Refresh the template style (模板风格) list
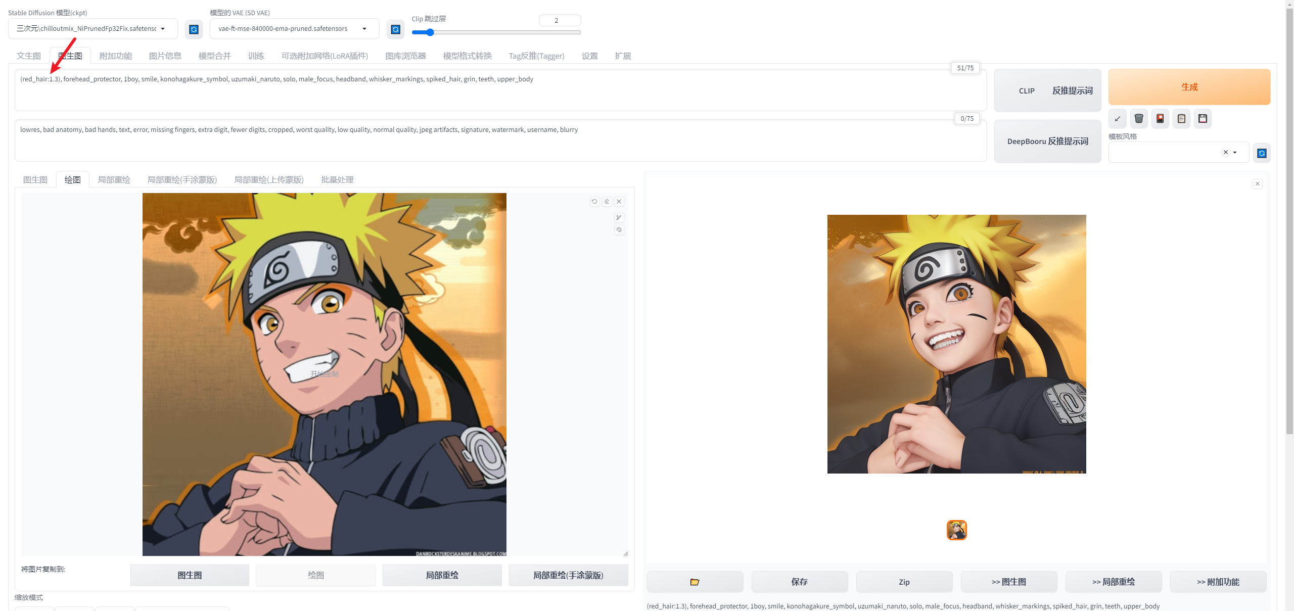 [1262, 153]
